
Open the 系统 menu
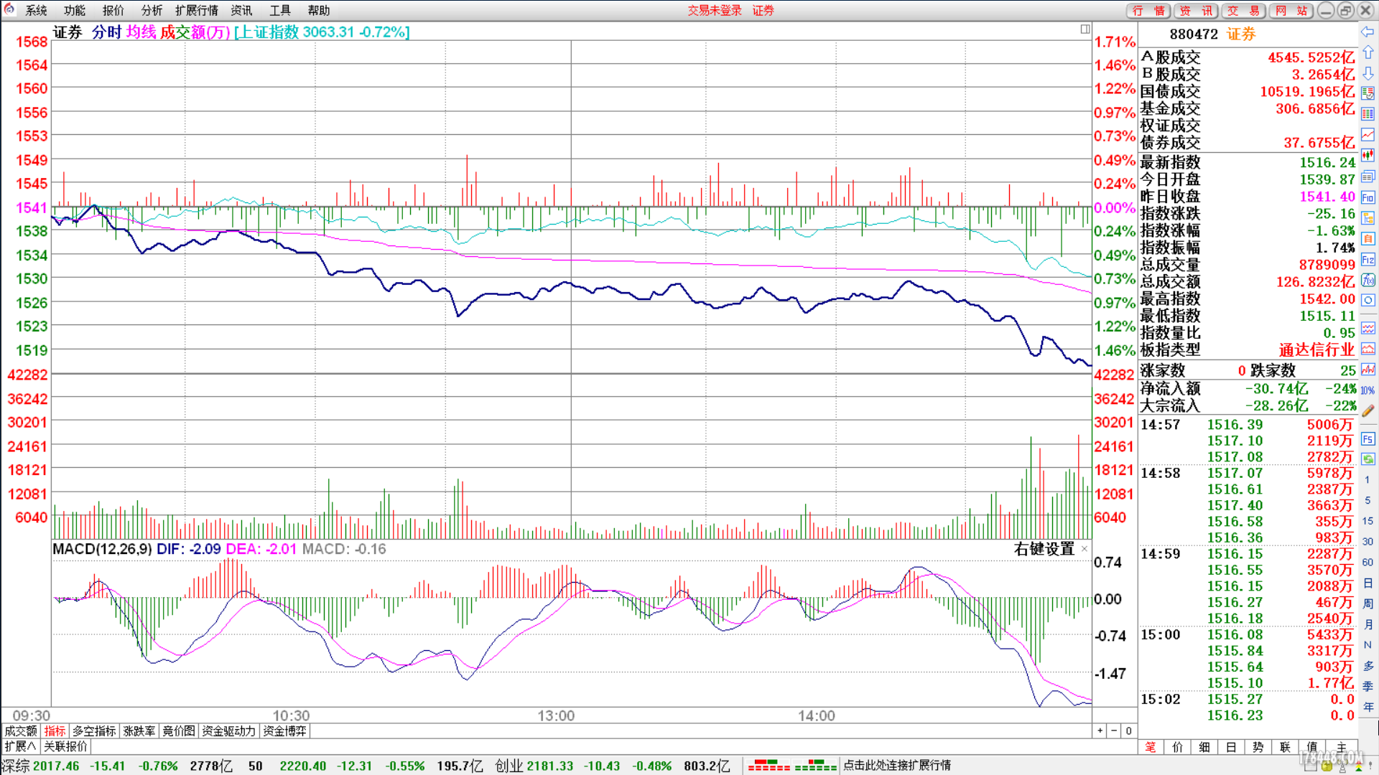pyautogui.click(x=36, y=10)
